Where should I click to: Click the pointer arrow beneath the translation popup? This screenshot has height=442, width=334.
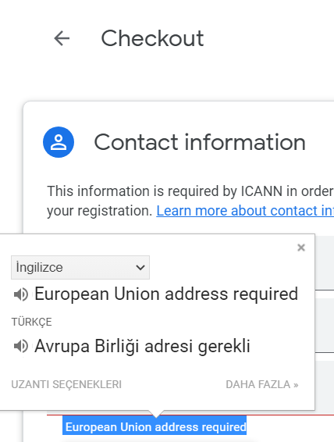tap(156, 414)
